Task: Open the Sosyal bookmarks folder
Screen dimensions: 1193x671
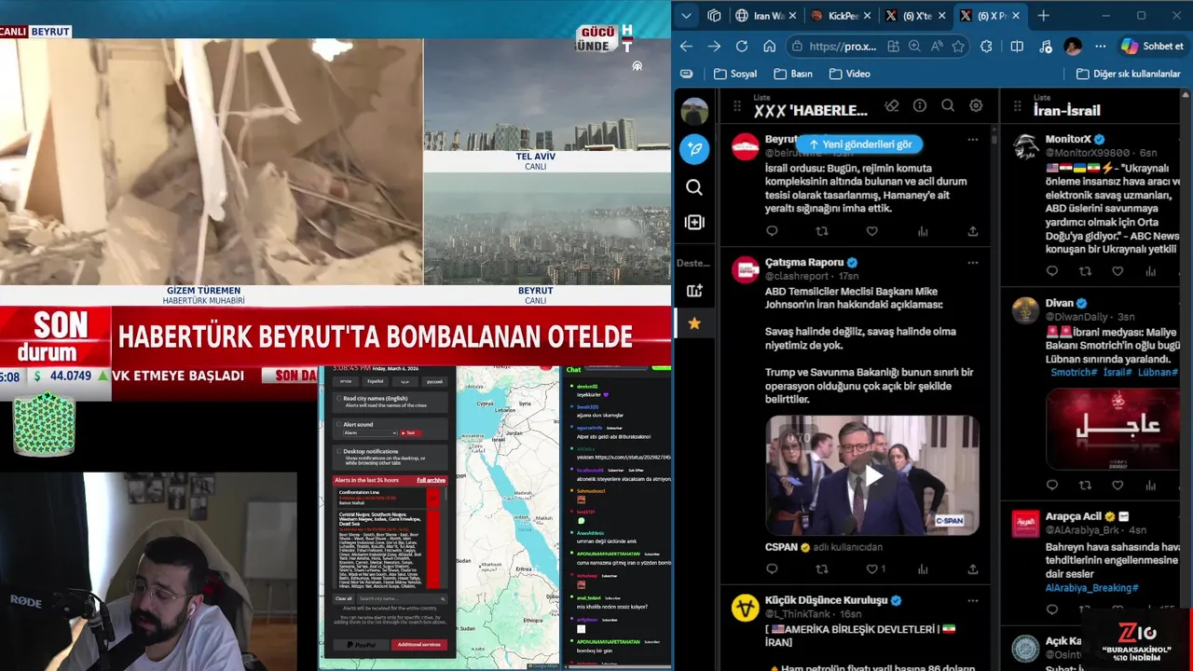Action: coord(735,74)
